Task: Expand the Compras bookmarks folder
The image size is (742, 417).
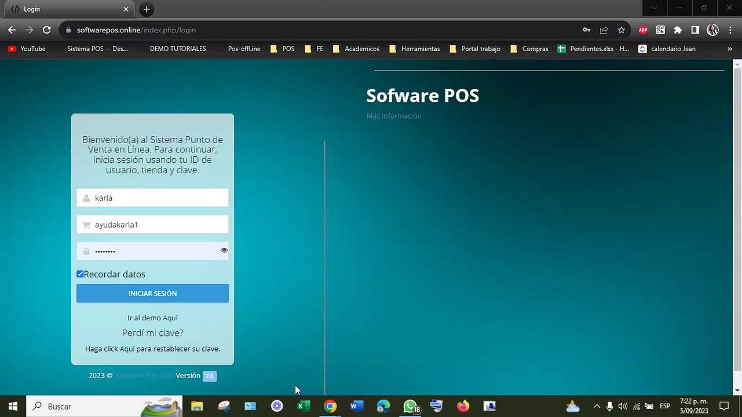Action: [529, 49]
